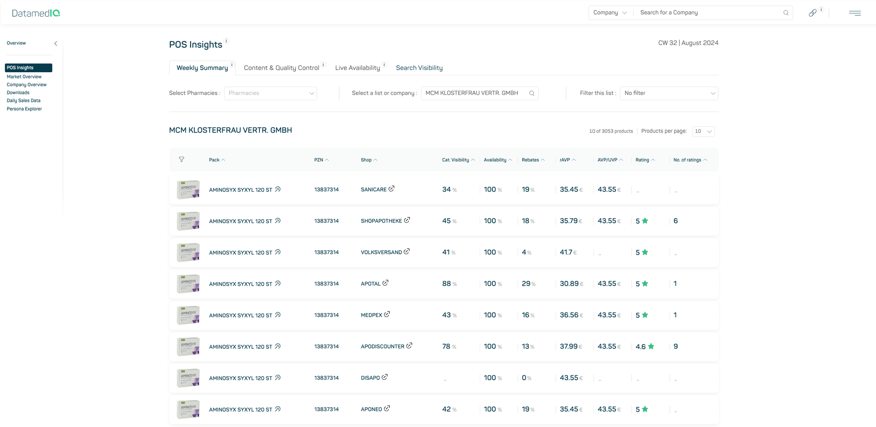The height and width of the screenshot is (427, 876).
Task: Click pack icon beside AMINOSYX in SANICARE row
Action: 278,189
